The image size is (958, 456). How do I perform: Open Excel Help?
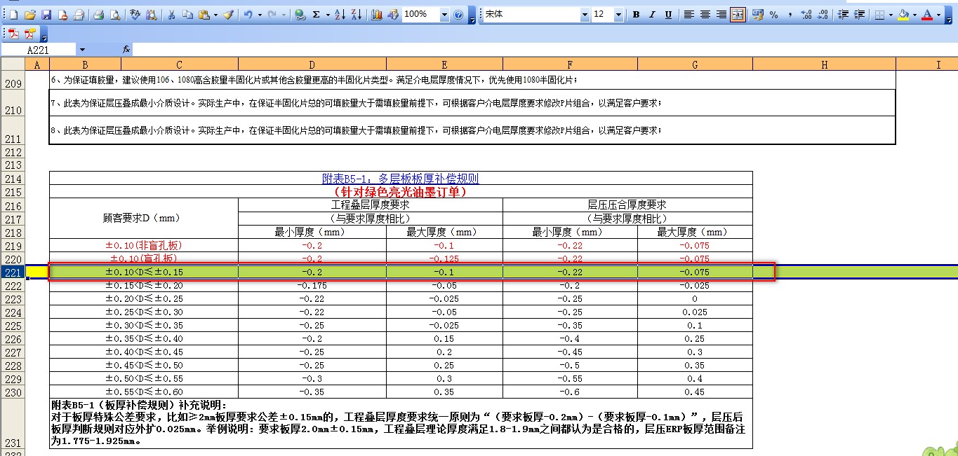coord(458,15)
